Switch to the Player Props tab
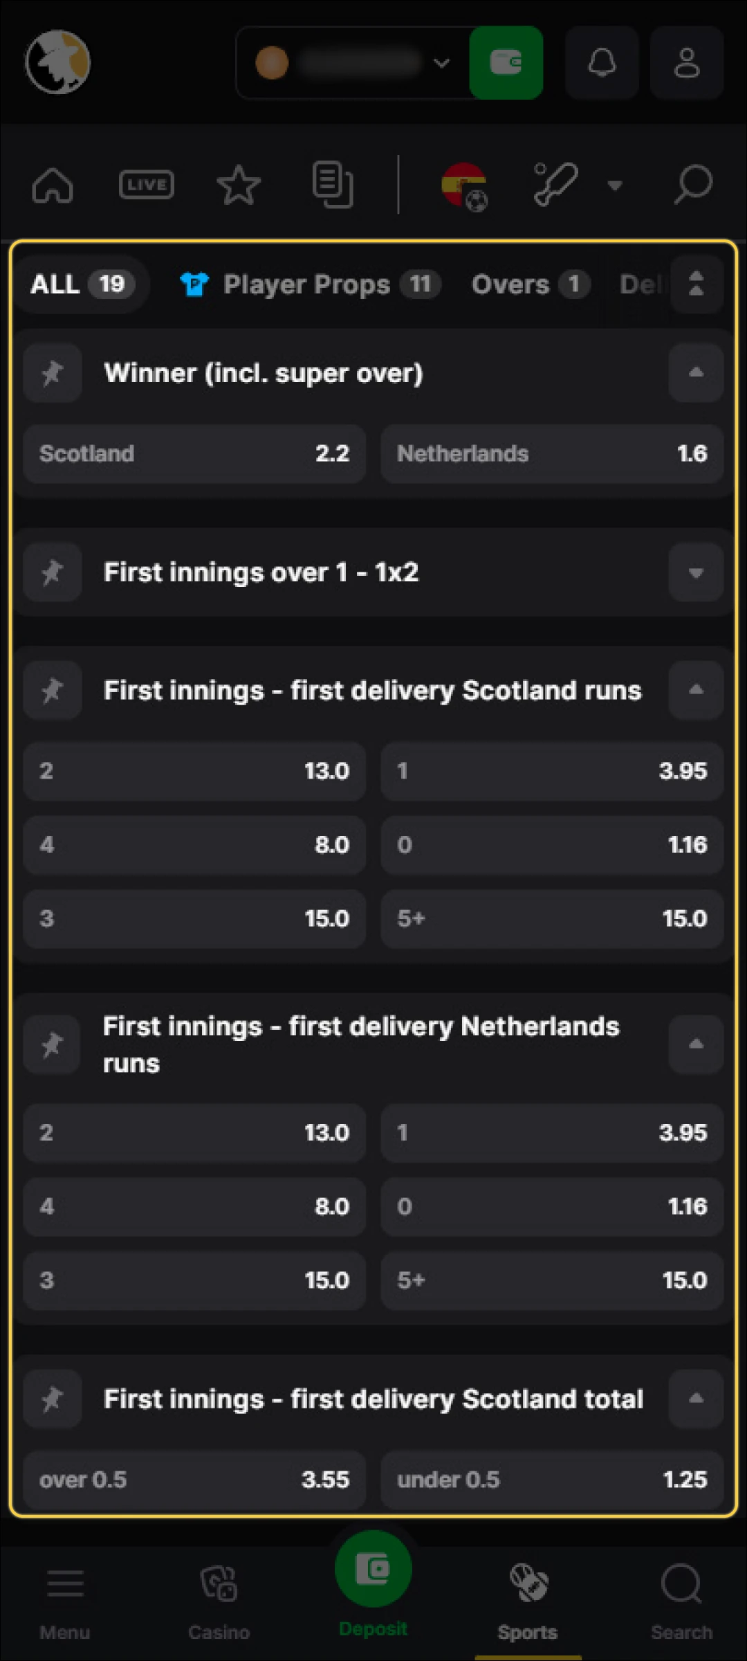The image size is (747, 1661). [x=309, y=284]
